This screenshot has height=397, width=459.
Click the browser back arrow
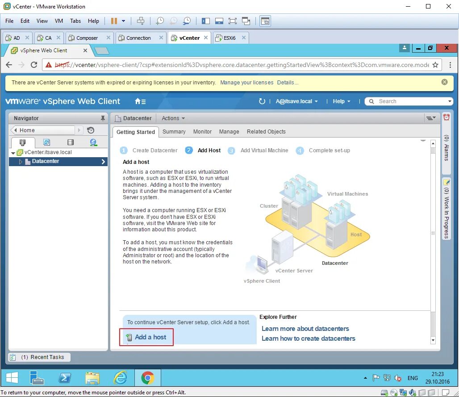(x=9, y=65)
